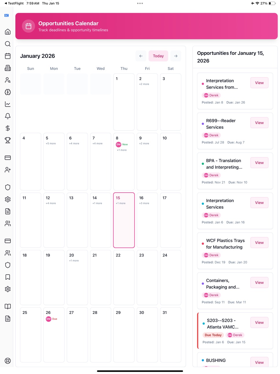Open the add-user icon in sidebar
Image resolution: width=280 pixels, height=374 pixels.
[8, 170]
